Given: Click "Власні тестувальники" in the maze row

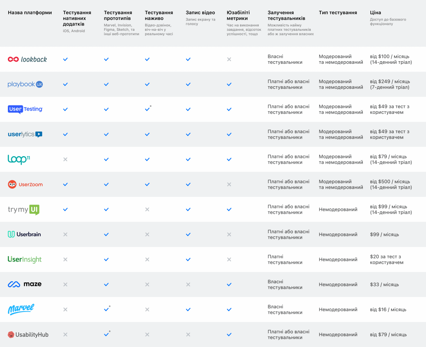Looking at the screenshot, I should click(x=285, y=285).
